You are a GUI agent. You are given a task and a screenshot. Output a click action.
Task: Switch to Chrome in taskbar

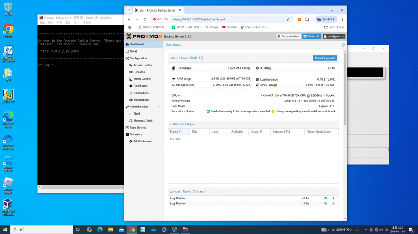132,230
